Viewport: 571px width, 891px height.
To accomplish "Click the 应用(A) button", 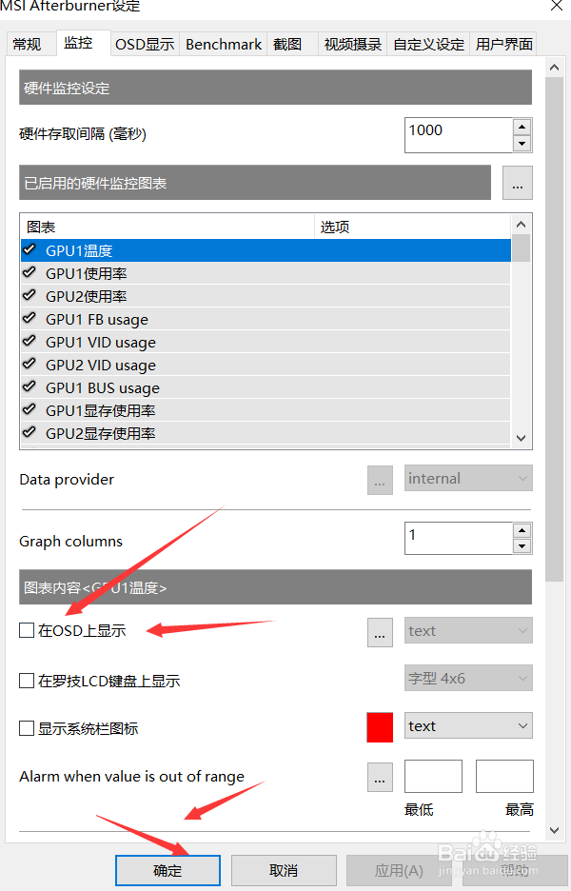I will pyautogui.click(x=399, y=871).
